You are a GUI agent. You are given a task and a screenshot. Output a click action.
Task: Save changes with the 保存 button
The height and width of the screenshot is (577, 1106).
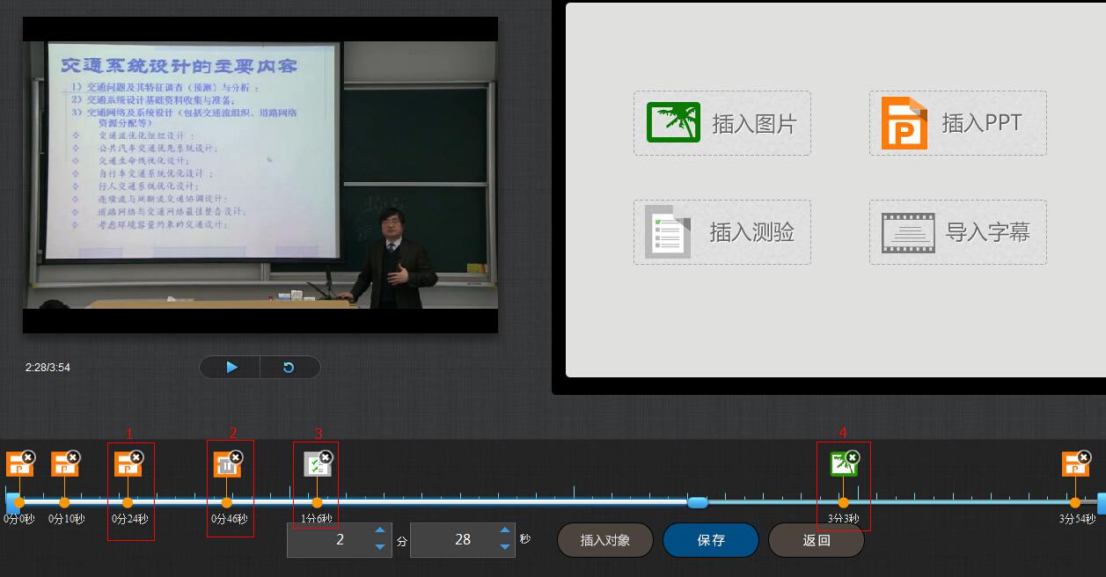tap(711, 540)
